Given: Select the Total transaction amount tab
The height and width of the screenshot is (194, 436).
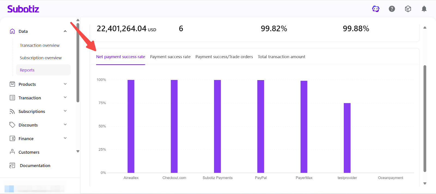Looking at the screenshot, I should click(x=281, y=57).
